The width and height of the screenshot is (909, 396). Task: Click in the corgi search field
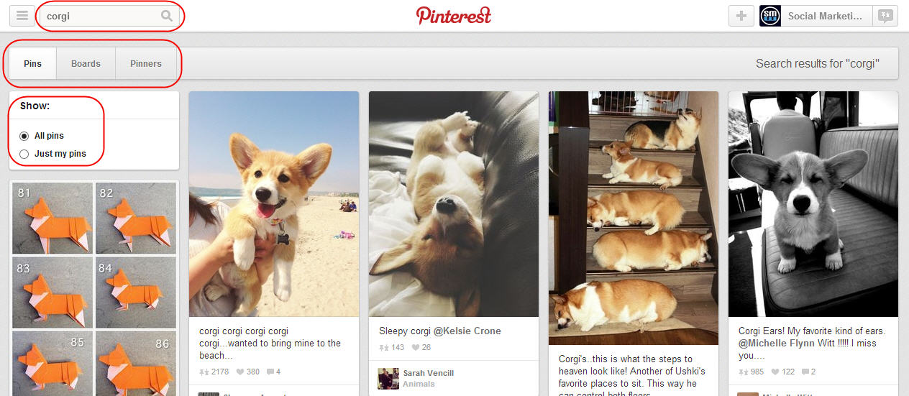101,16
